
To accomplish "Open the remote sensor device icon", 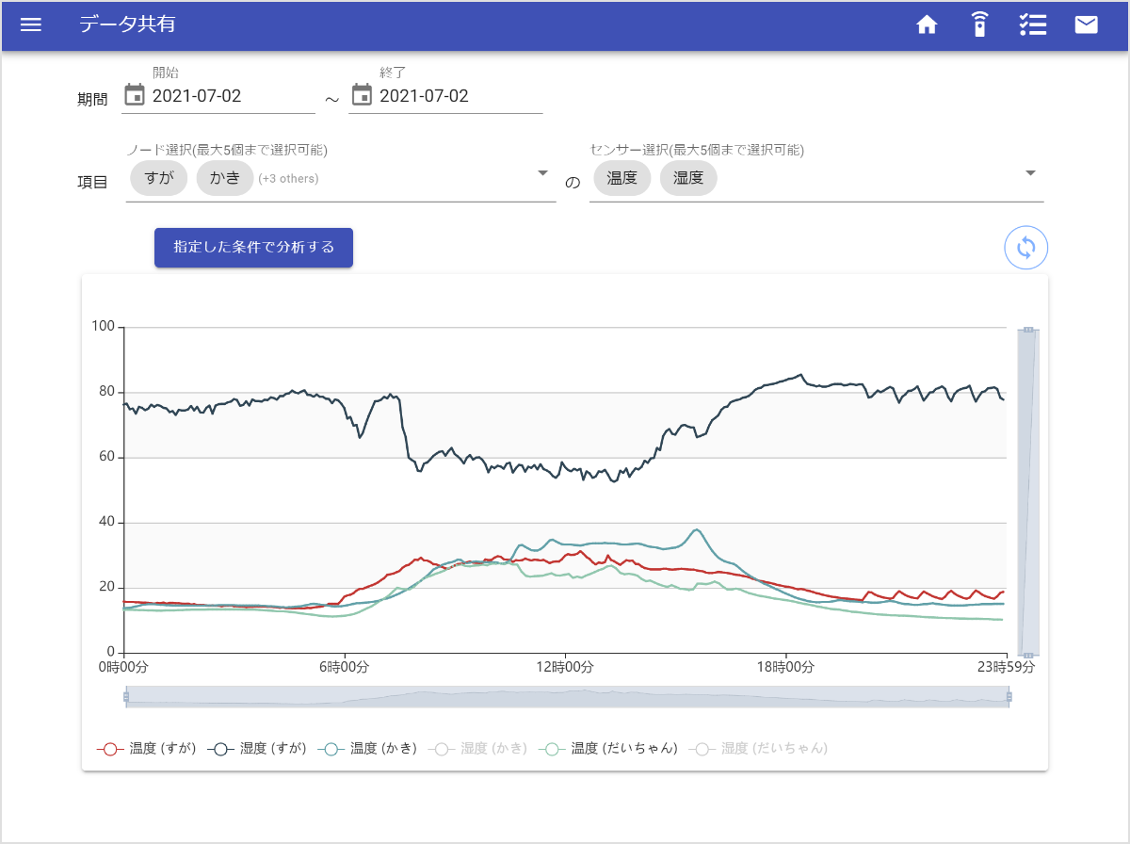I will [x=979, y=25].
